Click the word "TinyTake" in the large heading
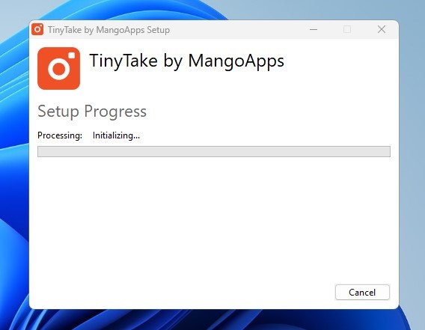This screenshot has height=330, width=425. click(123, 61)
